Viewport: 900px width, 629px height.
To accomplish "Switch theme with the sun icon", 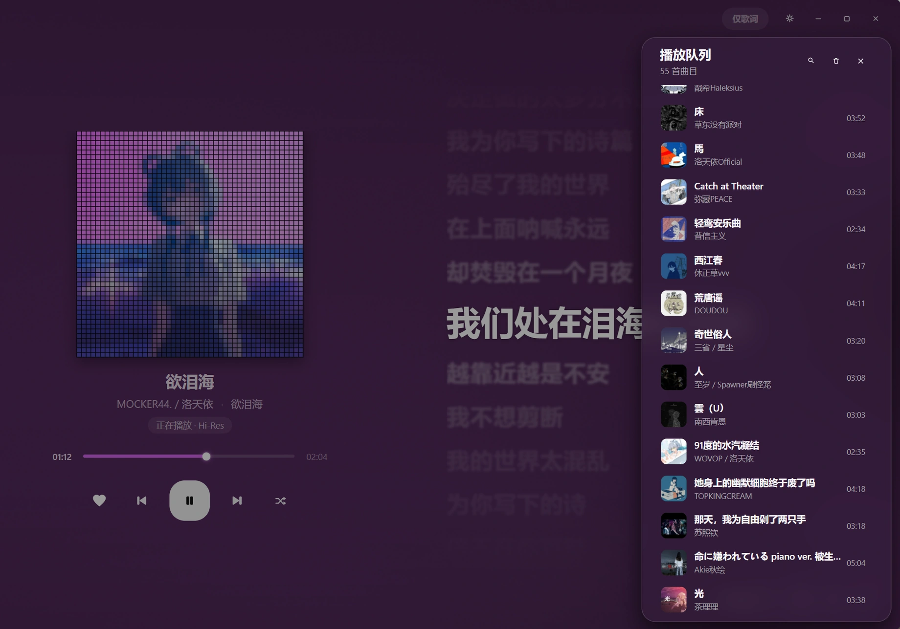I will (x=789, y=19).
